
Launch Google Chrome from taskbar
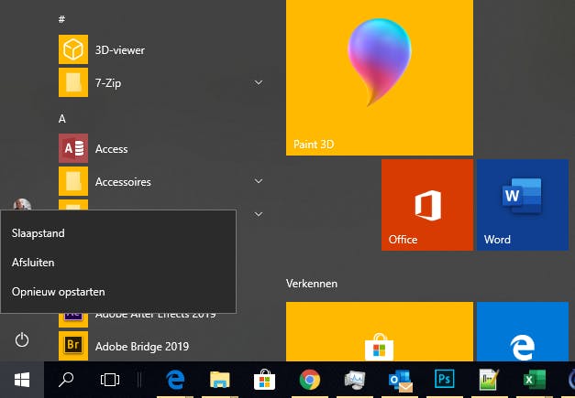click(x=309, y=380)
